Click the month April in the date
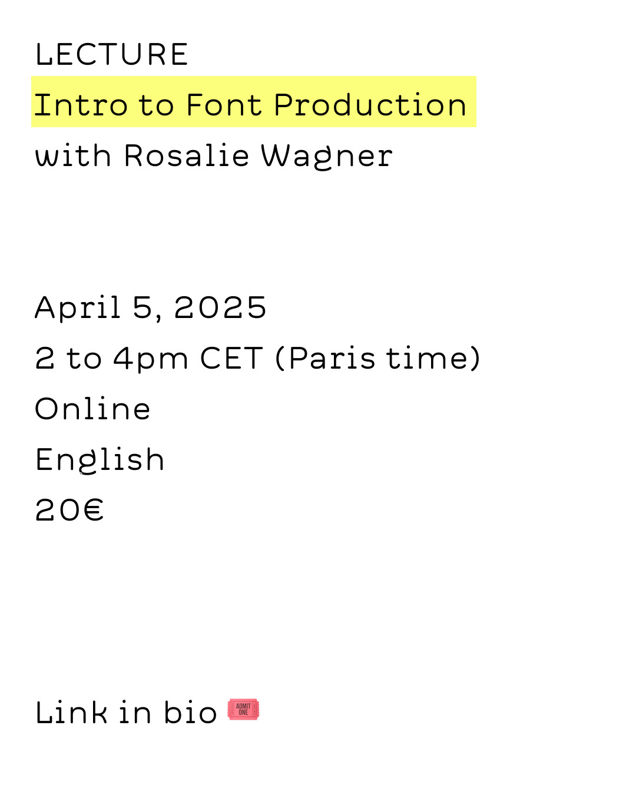Viewport: 636px width, 795px height. tap(78, 309)
